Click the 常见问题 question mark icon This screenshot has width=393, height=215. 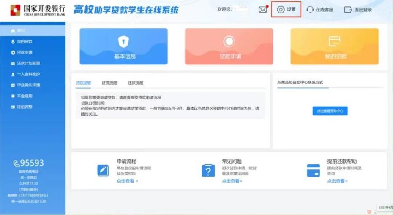pos(208,170)
